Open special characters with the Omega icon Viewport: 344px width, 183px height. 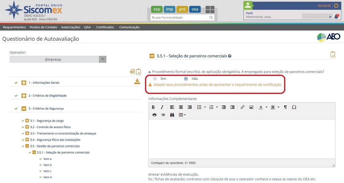tap(294, 107)
